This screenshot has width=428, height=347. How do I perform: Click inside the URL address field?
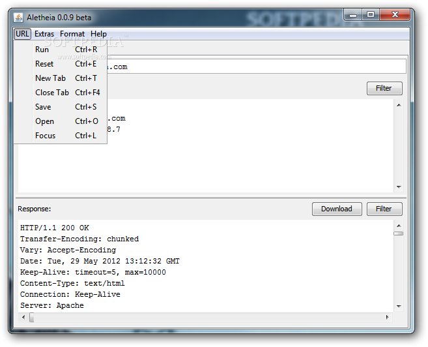tap(256, 67)
